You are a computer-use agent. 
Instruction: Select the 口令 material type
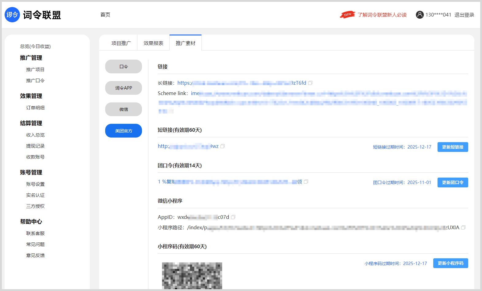pyautogui.click(x=124, y=67)
